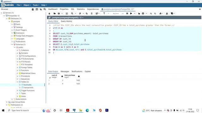
Task: Expand the Login/Group Roles node
Action: 7,102
